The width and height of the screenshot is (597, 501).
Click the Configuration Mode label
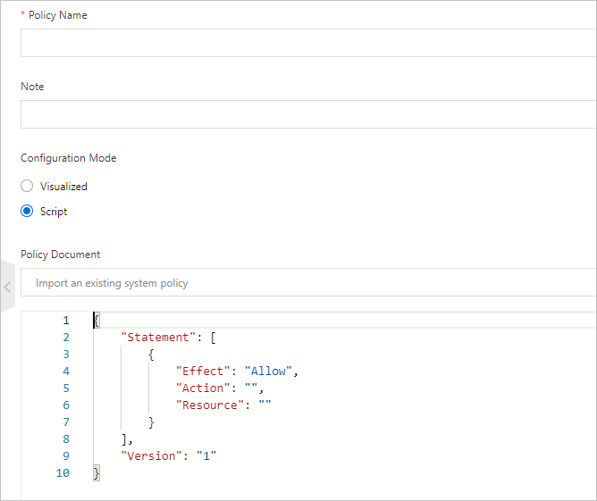(x=69, y=158)
